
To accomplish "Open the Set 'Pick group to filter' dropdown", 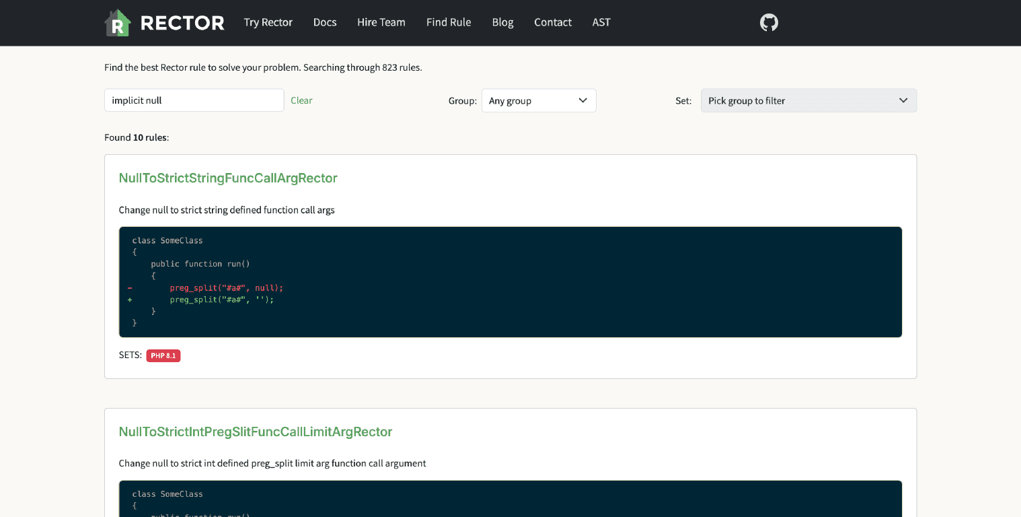I will (808, 100).
